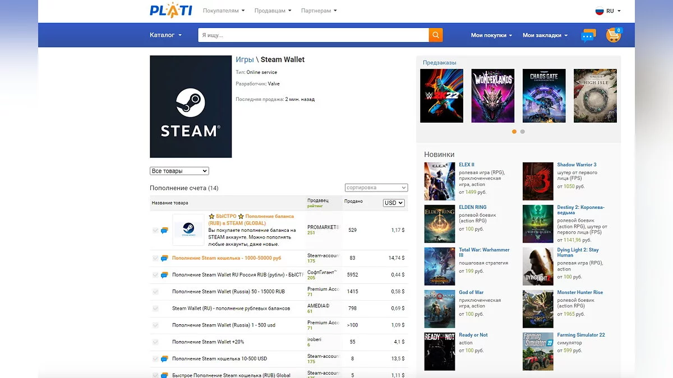The height and width of the screenshot is (378, 673).
Task: Click the orange search magnifier button
Action: (x=436, y=35)
